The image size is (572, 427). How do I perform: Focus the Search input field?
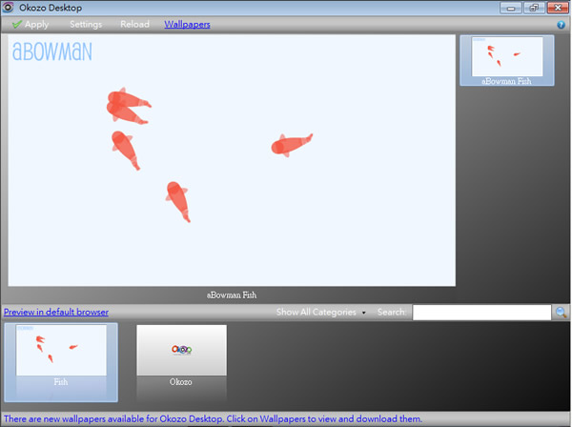[481, 313]
